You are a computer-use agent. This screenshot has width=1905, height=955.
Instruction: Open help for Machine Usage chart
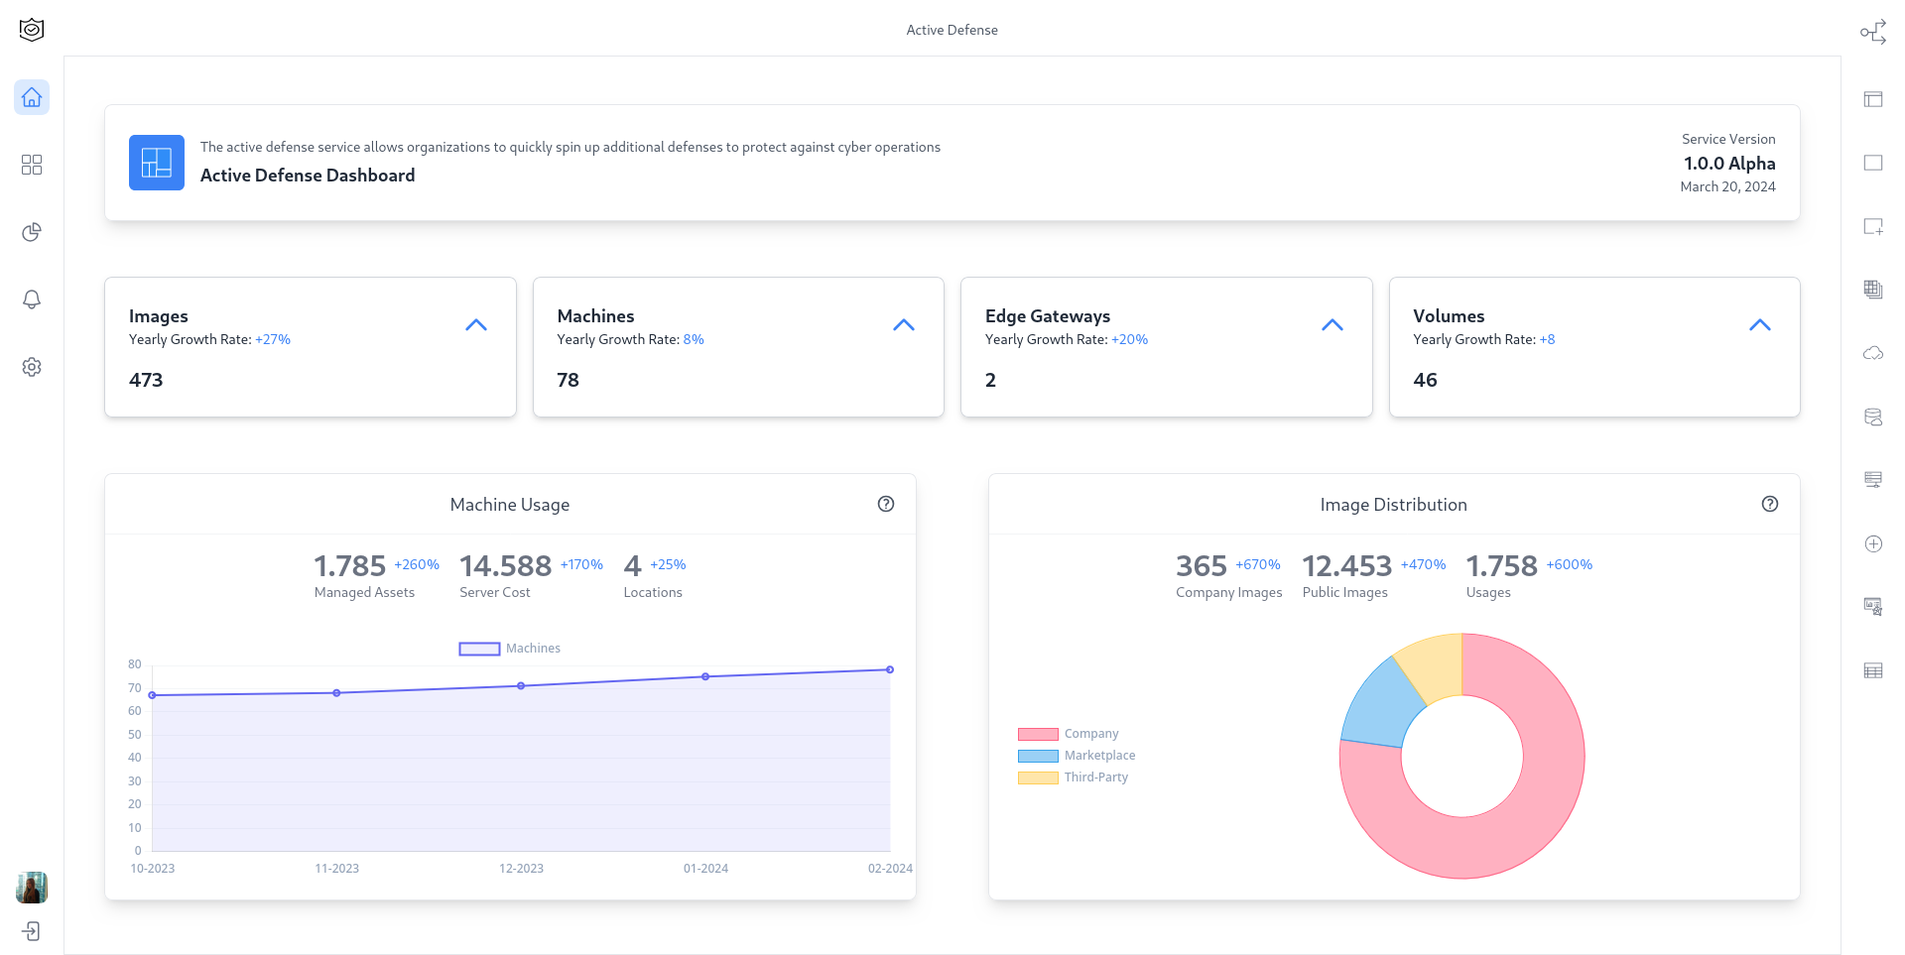[x=886, y=504]
